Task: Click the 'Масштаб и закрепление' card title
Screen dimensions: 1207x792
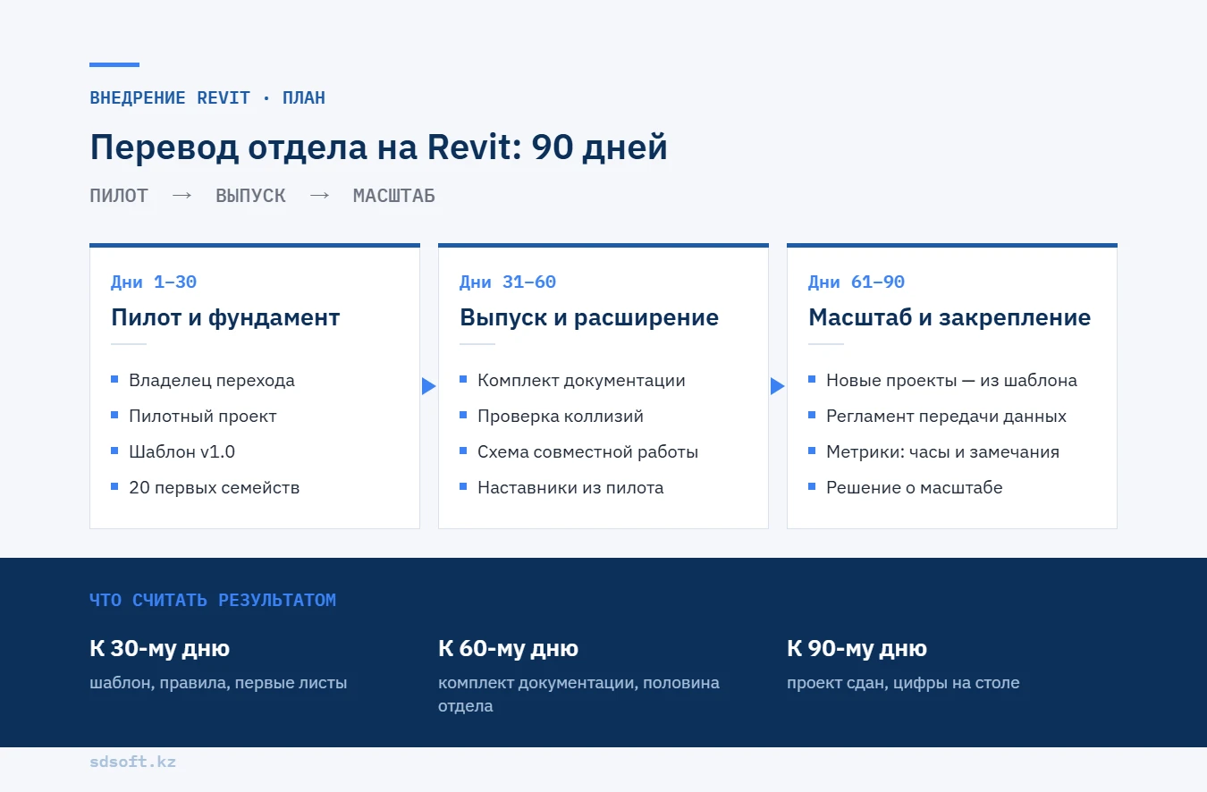Action: click(x=950, y=317)
